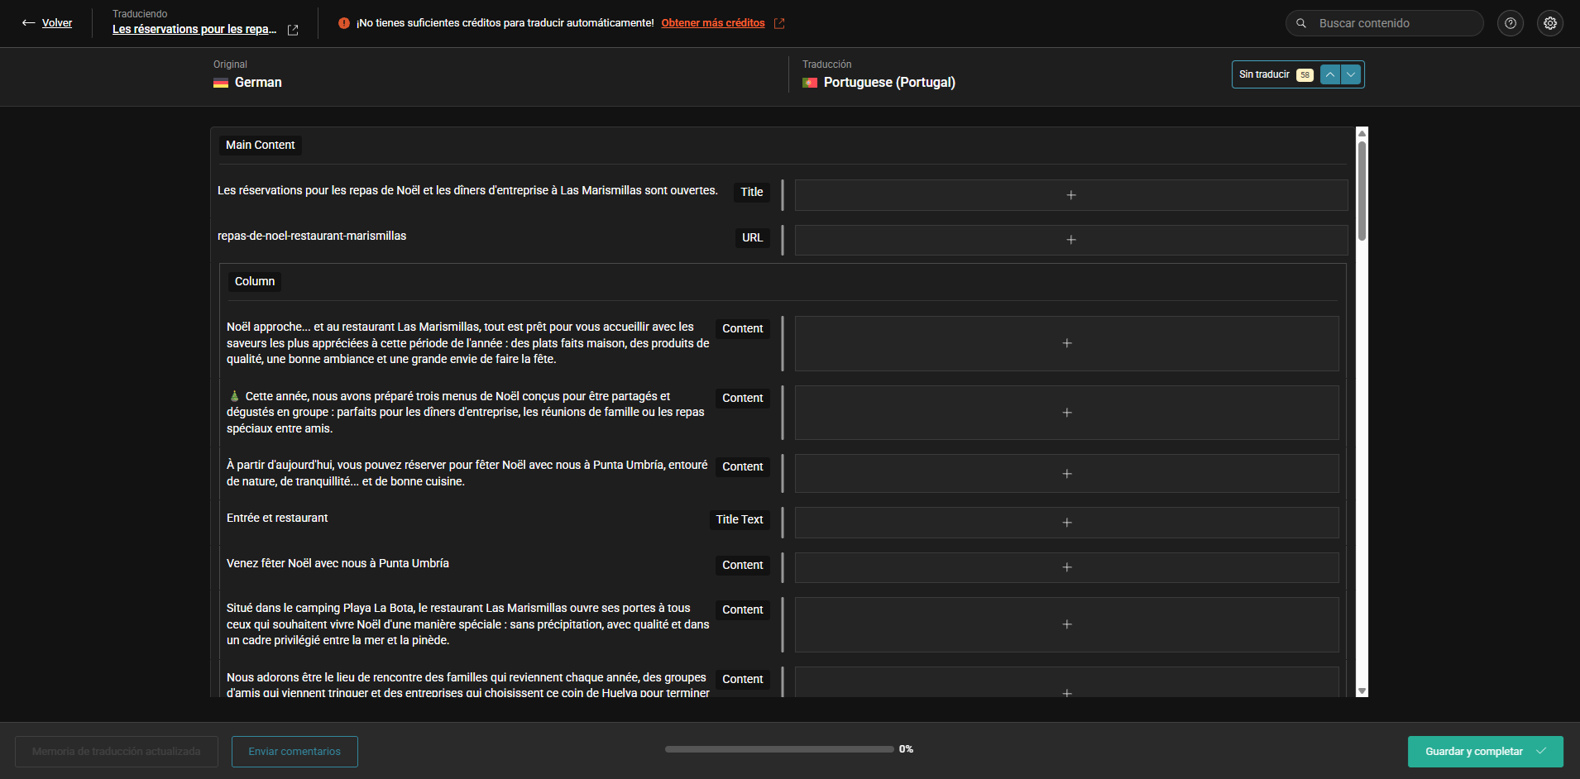This screenshot has width=1580, height=779.
Task: Add translation for 'Entrée et restaurant' title text
Action: pos(1066,523)
